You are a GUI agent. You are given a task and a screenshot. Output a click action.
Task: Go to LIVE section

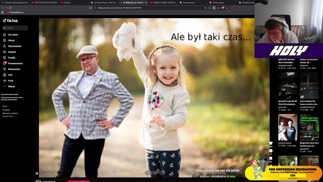pyautogui.click(x=10, y=75)
